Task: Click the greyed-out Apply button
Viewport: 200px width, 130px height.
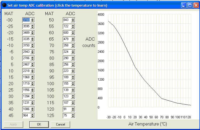Action: coord(13,124)
